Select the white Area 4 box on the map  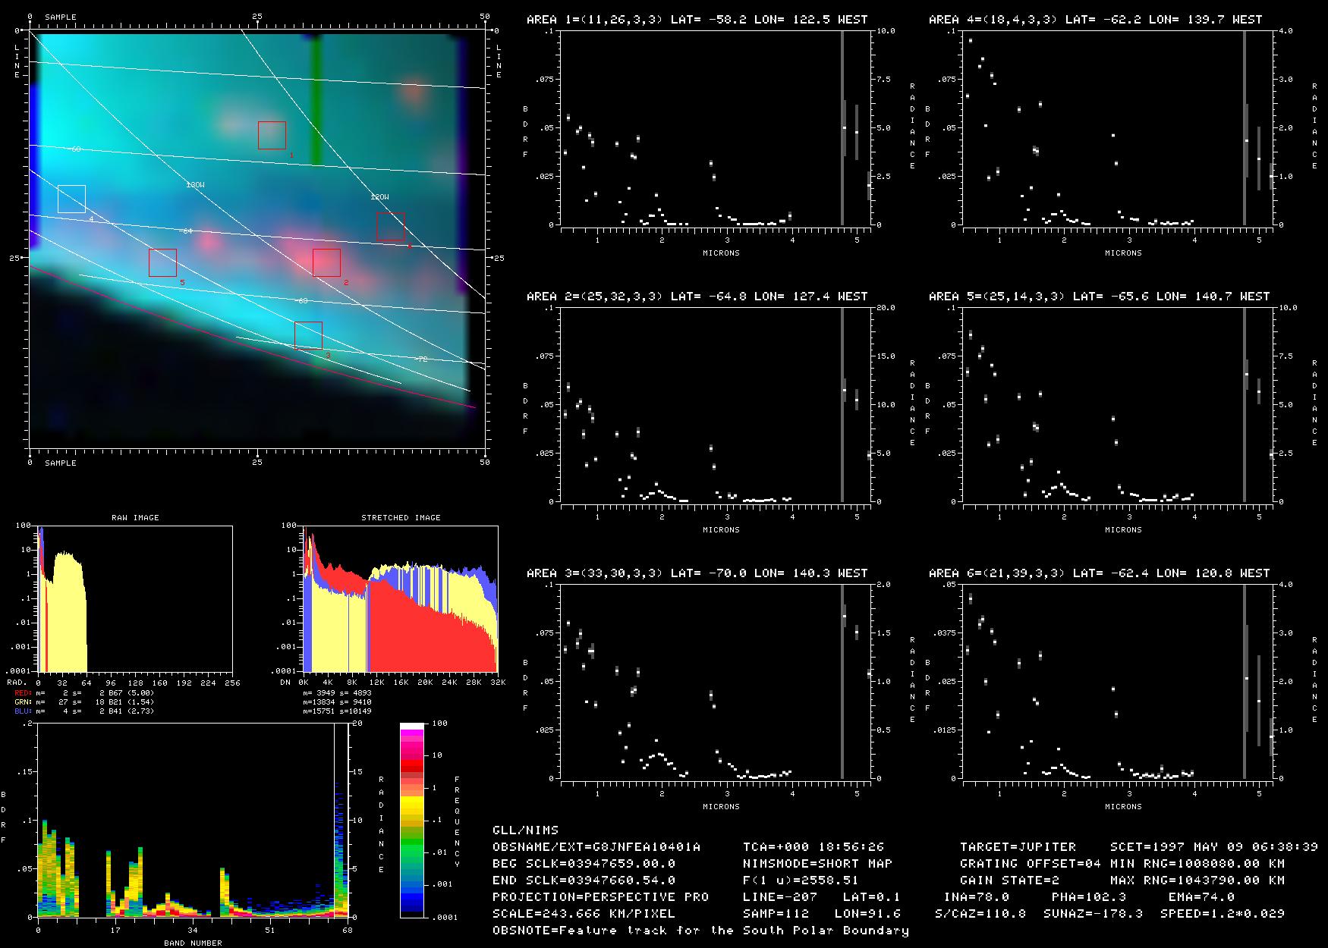click(x=71, y=199)
